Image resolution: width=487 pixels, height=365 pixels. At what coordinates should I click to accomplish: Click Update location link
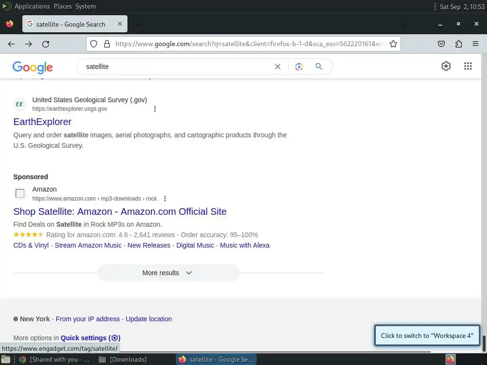click(x=149, y=319)
